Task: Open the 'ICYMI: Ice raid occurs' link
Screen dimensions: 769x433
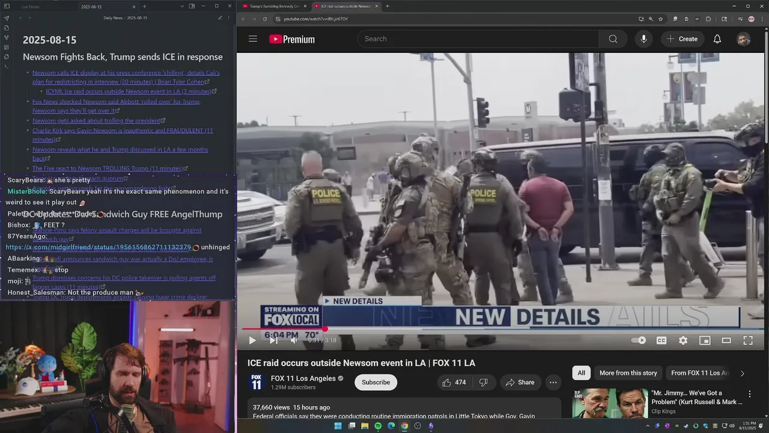Action: tap(131, 91)
